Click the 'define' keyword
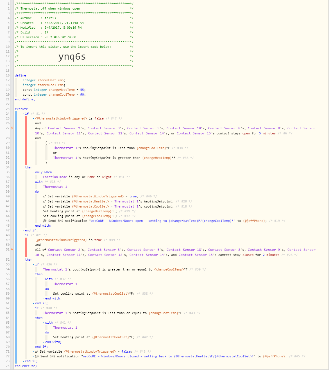Viewport: 331px width, 372px height. point(21,75)
